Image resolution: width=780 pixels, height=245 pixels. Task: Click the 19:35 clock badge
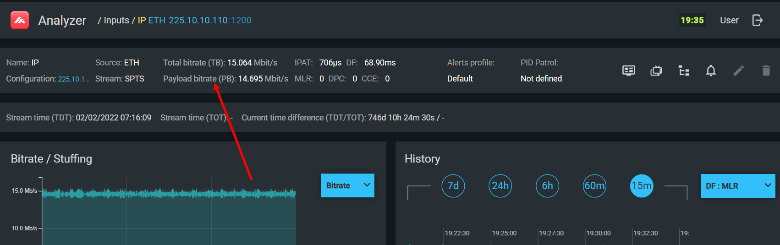[x=692, y=20]
